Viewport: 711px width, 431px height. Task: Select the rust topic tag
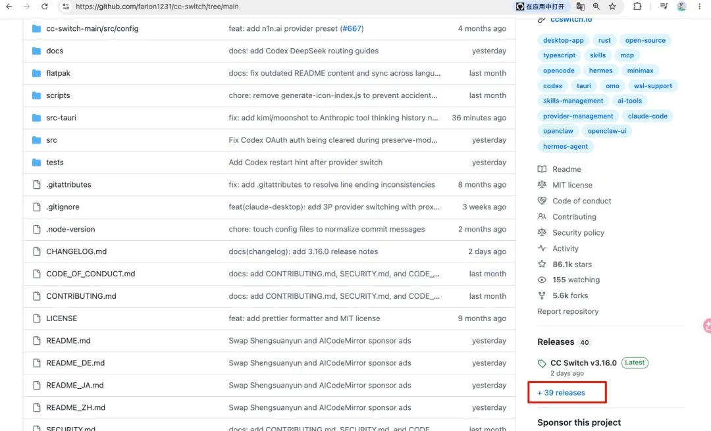pos(604,40)
